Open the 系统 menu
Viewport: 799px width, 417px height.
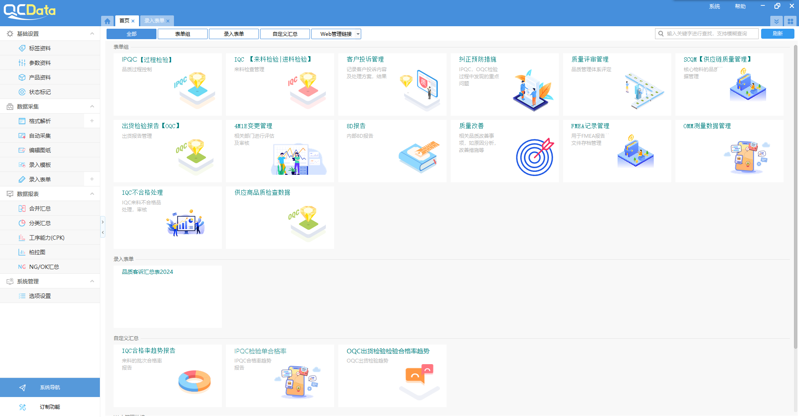pyautogui.click(x=715, y=6)
